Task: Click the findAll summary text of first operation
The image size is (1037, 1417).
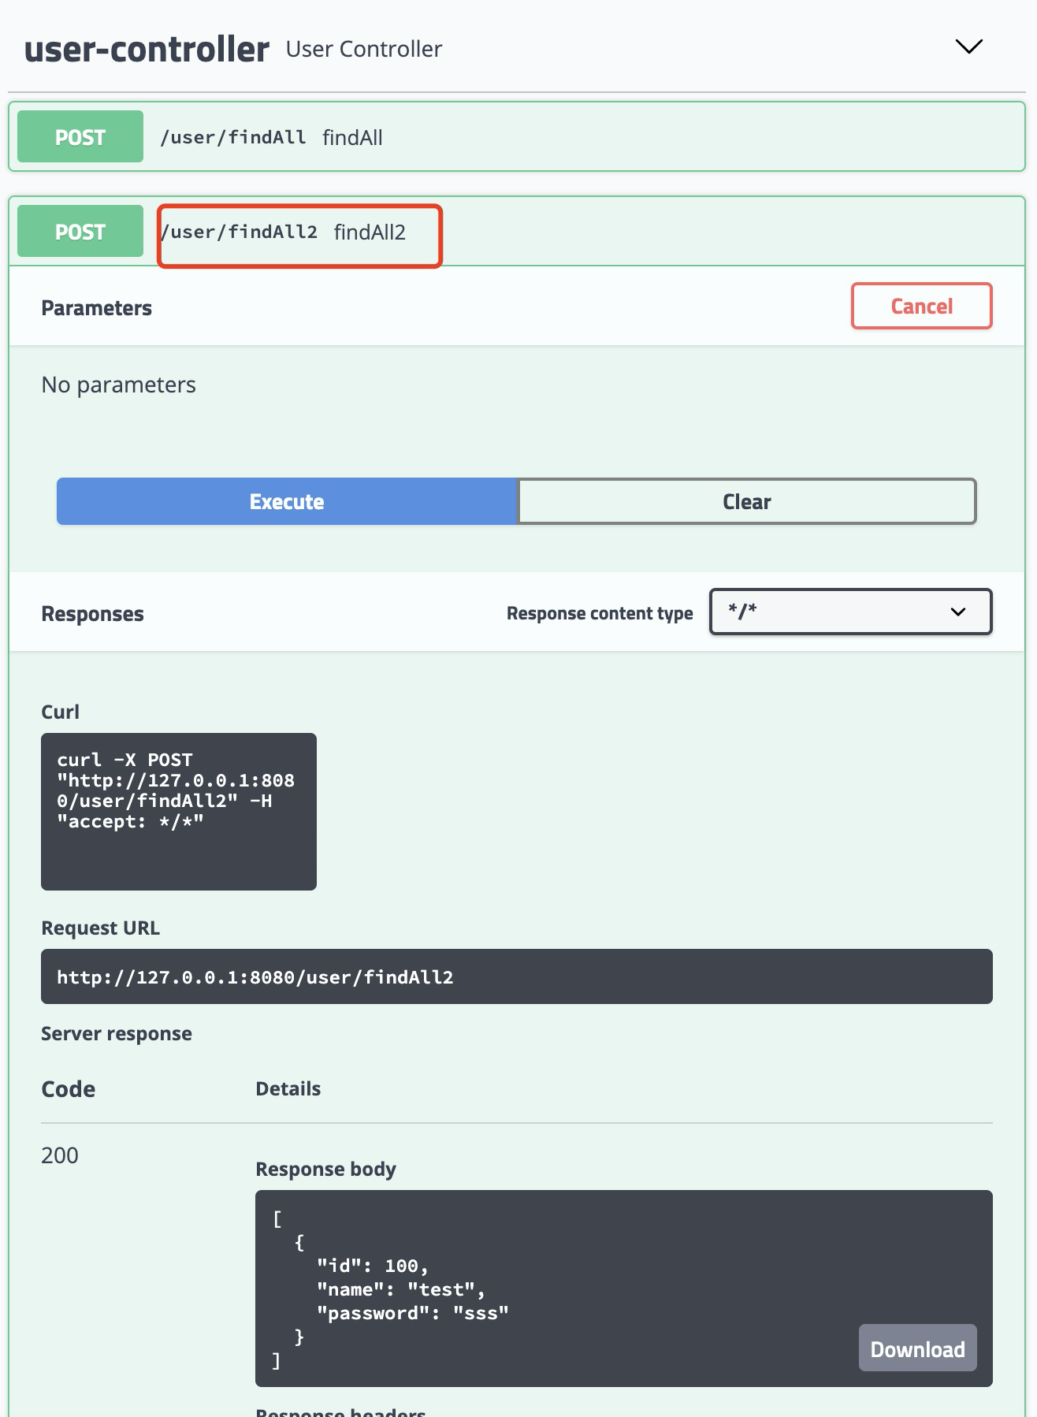Action: pos(352,137)
